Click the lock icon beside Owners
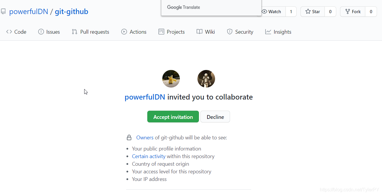This screenshot has width=382, height=195. (129, 137)
